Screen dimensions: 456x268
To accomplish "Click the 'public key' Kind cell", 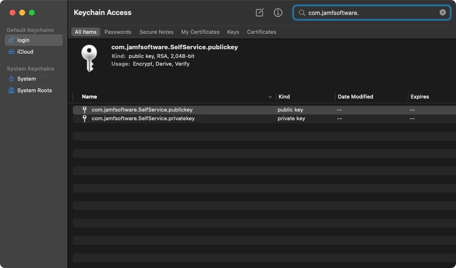I will (x=290, y=110).
